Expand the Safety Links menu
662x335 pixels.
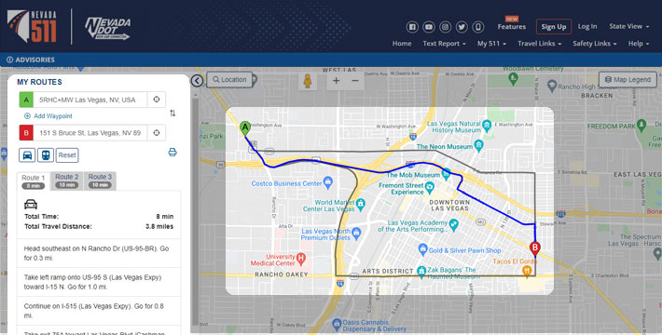[x=595, y=44]
